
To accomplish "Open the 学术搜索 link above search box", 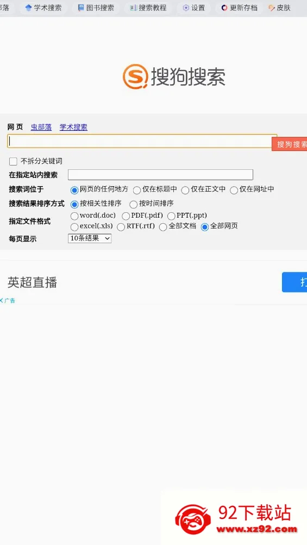I will click(x=73, y=127).
